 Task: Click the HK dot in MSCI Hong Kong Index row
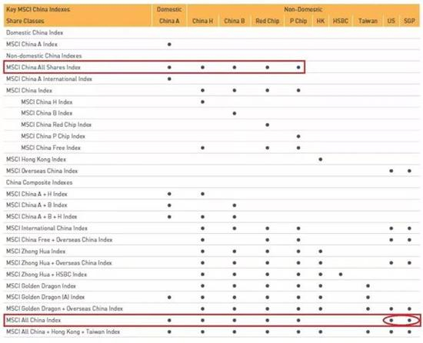pos(320,159)
